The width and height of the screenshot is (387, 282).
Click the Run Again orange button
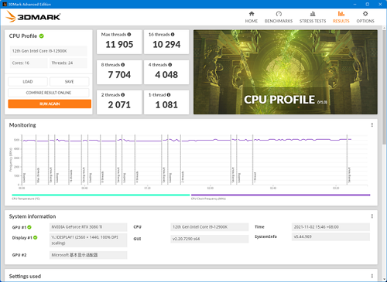pyautogui.click(x=50, y=104)
